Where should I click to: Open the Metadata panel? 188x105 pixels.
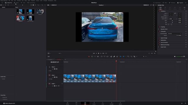click(x=172, y=3)
